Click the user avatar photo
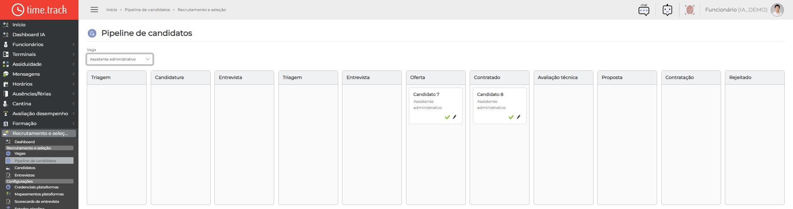The image size is (793, 209). (777, 10)
